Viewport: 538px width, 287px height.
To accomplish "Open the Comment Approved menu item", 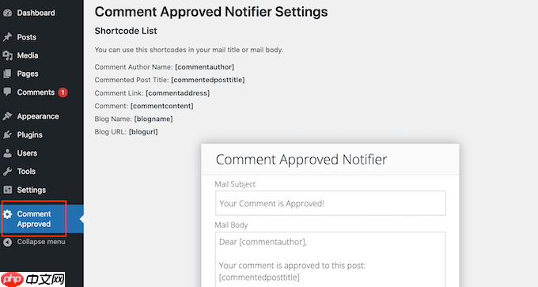I will click(x=34, y=219).
